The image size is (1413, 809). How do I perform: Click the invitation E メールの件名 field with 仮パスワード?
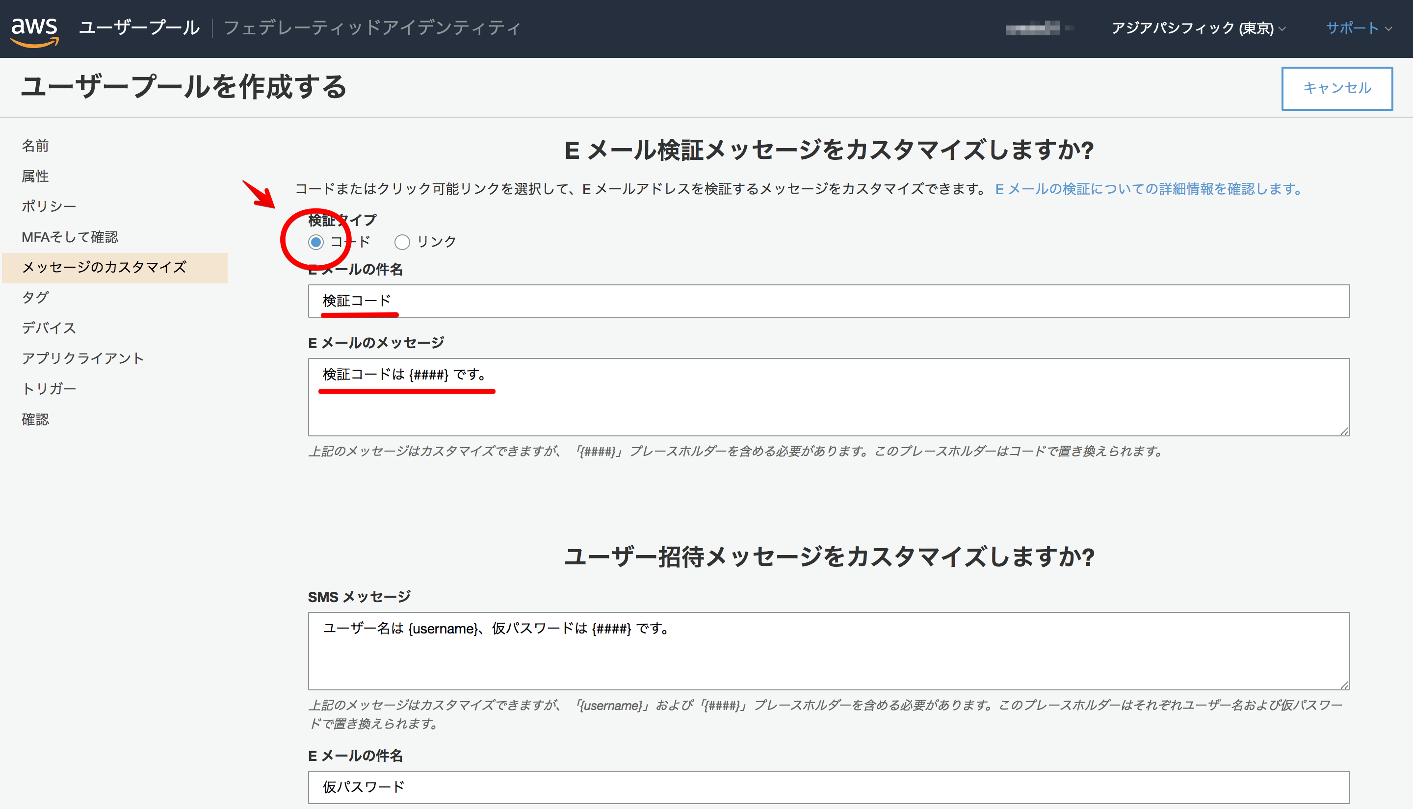pyautogui.click(x=829, y=787)
